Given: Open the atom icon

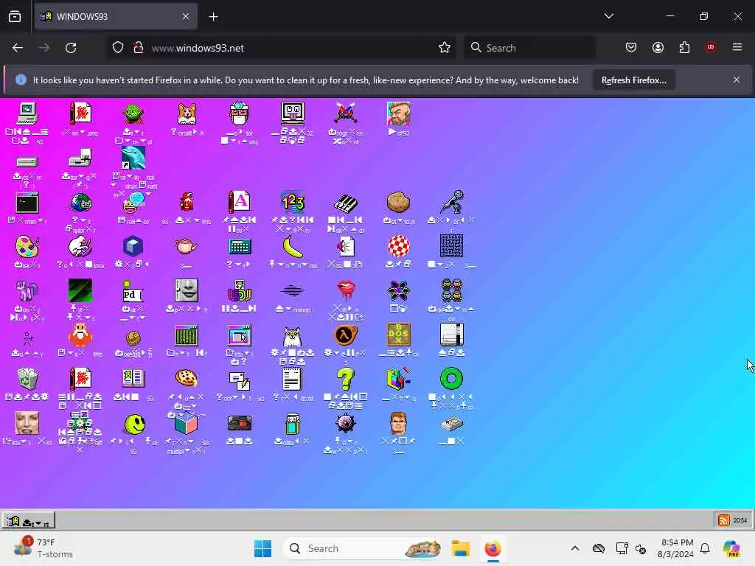Looking at the screenshot, I should (399, 290).
